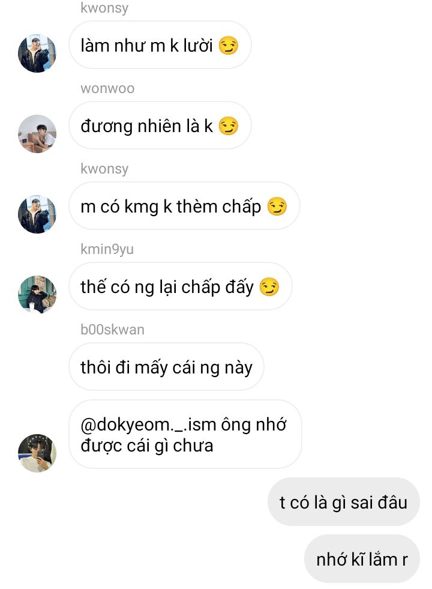
Task: Click the smirk emoji after "làm như m k lười"
Action: 228,46
